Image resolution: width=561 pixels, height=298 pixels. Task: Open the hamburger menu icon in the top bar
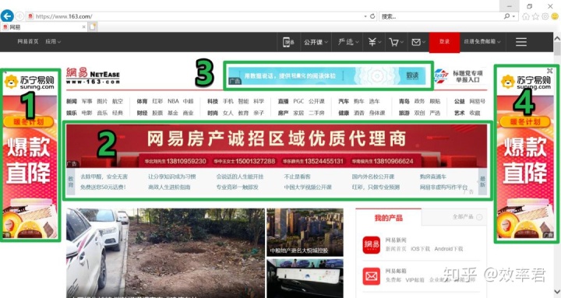click(x=521, y=42)
